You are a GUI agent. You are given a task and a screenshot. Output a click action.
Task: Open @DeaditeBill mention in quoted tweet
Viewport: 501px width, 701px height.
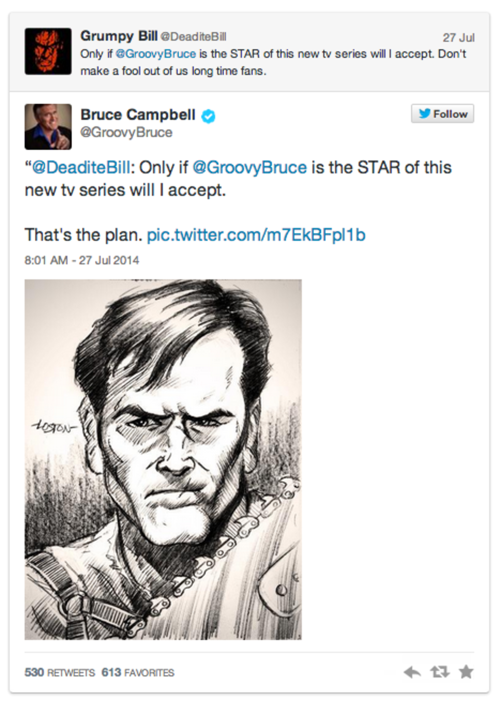pyautogui.click(x=81, y=168)
